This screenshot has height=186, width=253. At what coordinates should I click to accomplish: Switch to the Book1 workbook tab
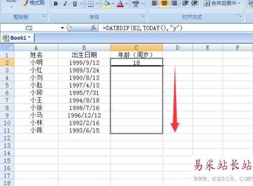click(x=18, y=38)
